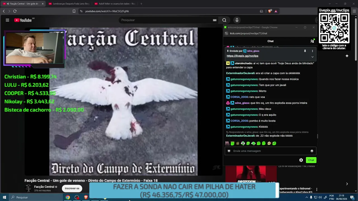Open a new browser tab
Image resolution: width=358 pixels, height=201 pixels.
[141, 4]
